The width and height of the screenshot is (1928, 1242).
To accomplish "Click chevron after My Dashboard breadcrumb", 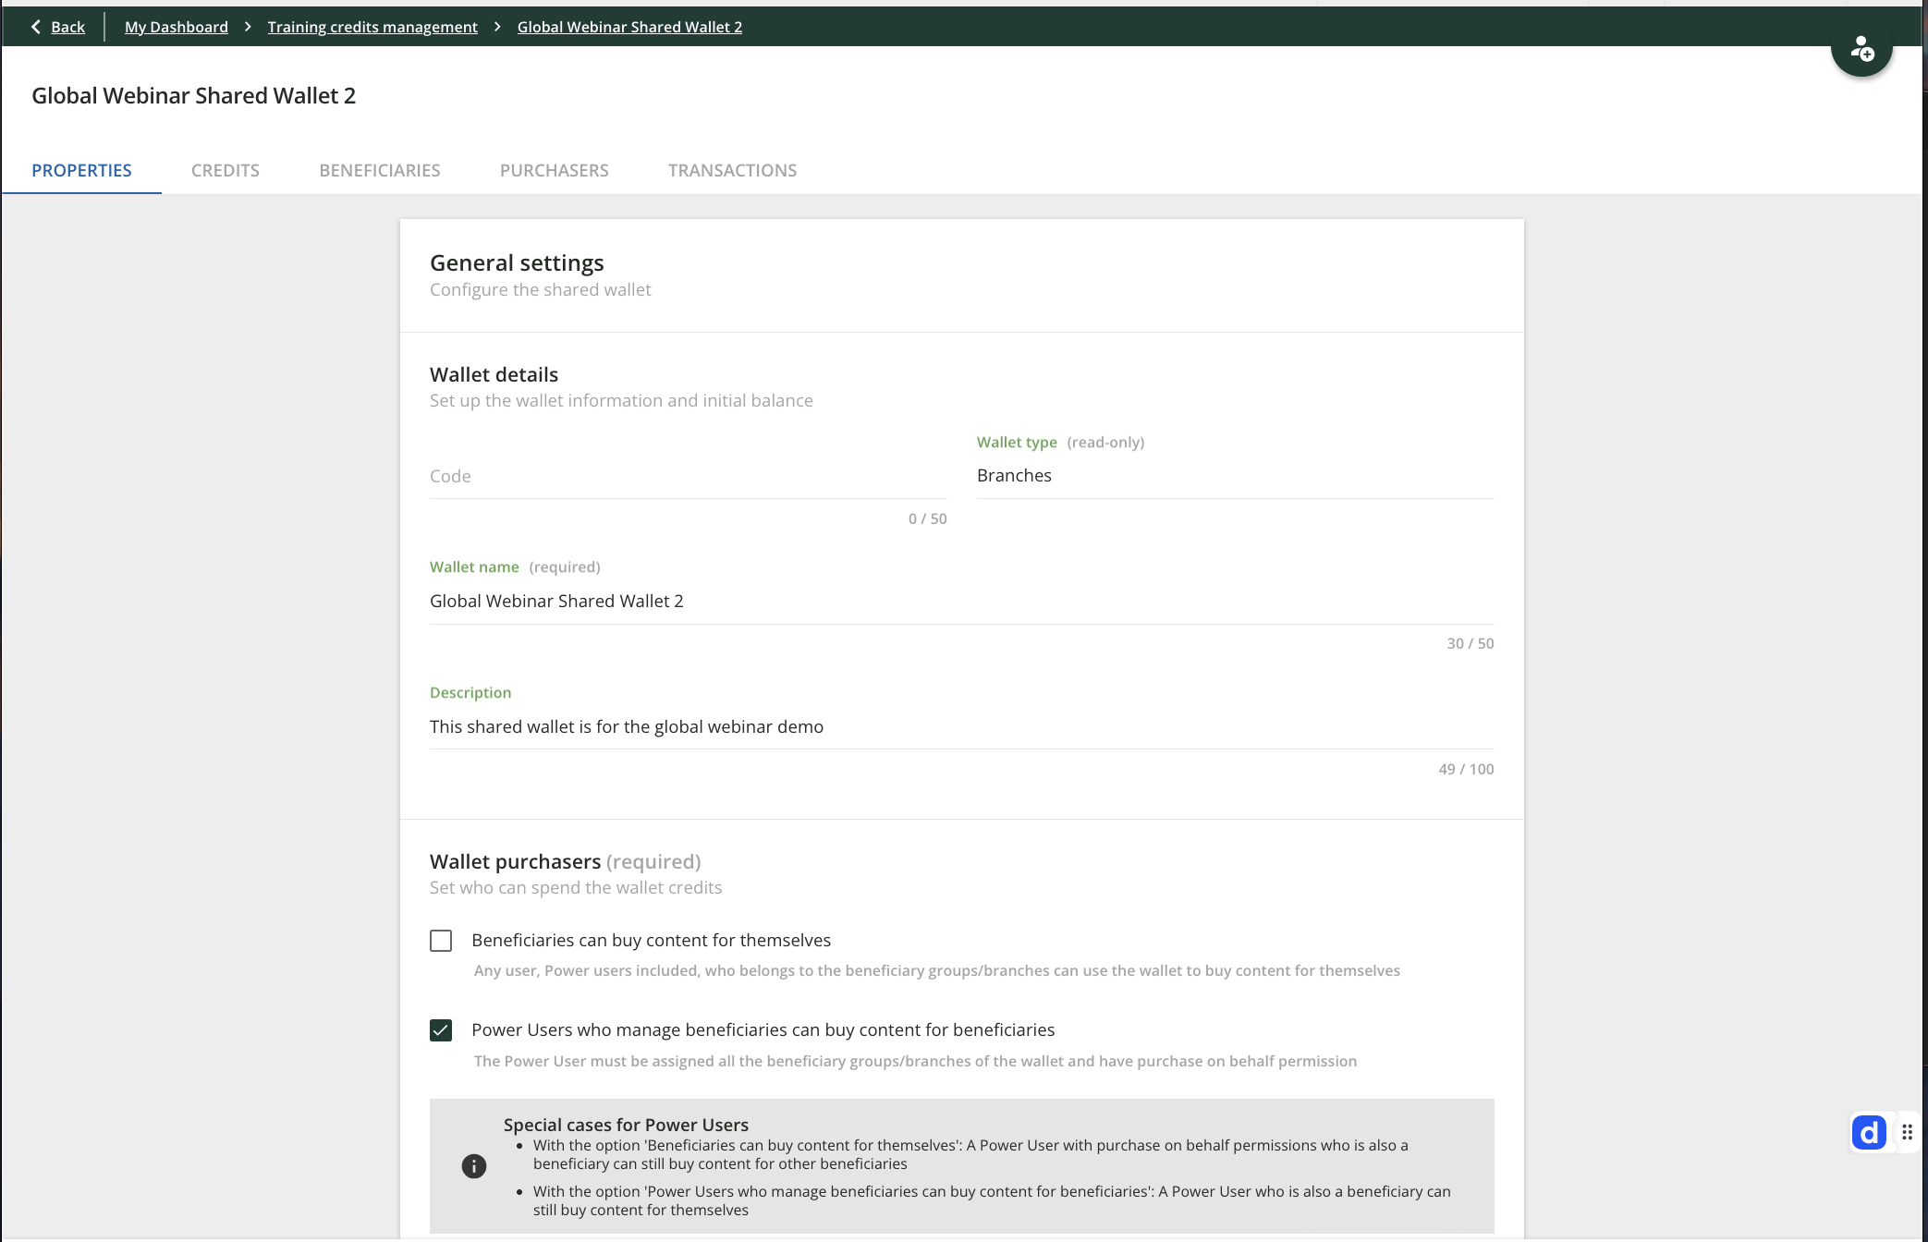I will [x=248, y=27].
